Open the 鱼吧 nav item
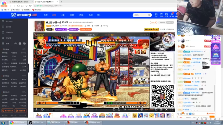The width and height of the screenshot is (223, 125). [x=91, y=15]
